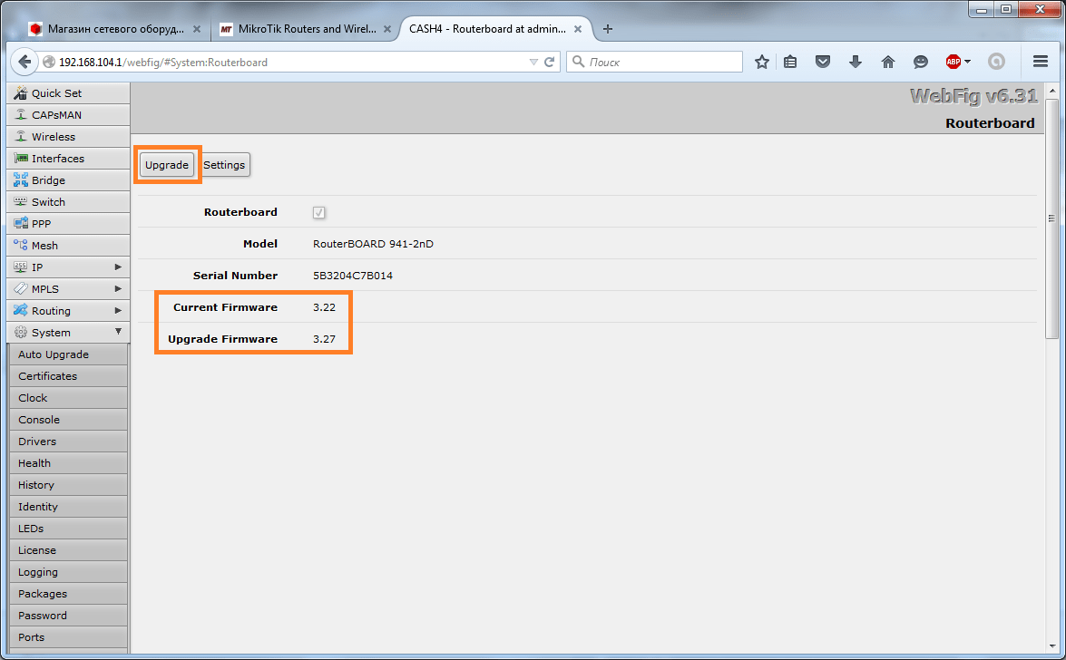Image resolution: width=1066 pixels, height=660 pixels.
Task: Click the Upgrade firmware button
Action: 167,165
